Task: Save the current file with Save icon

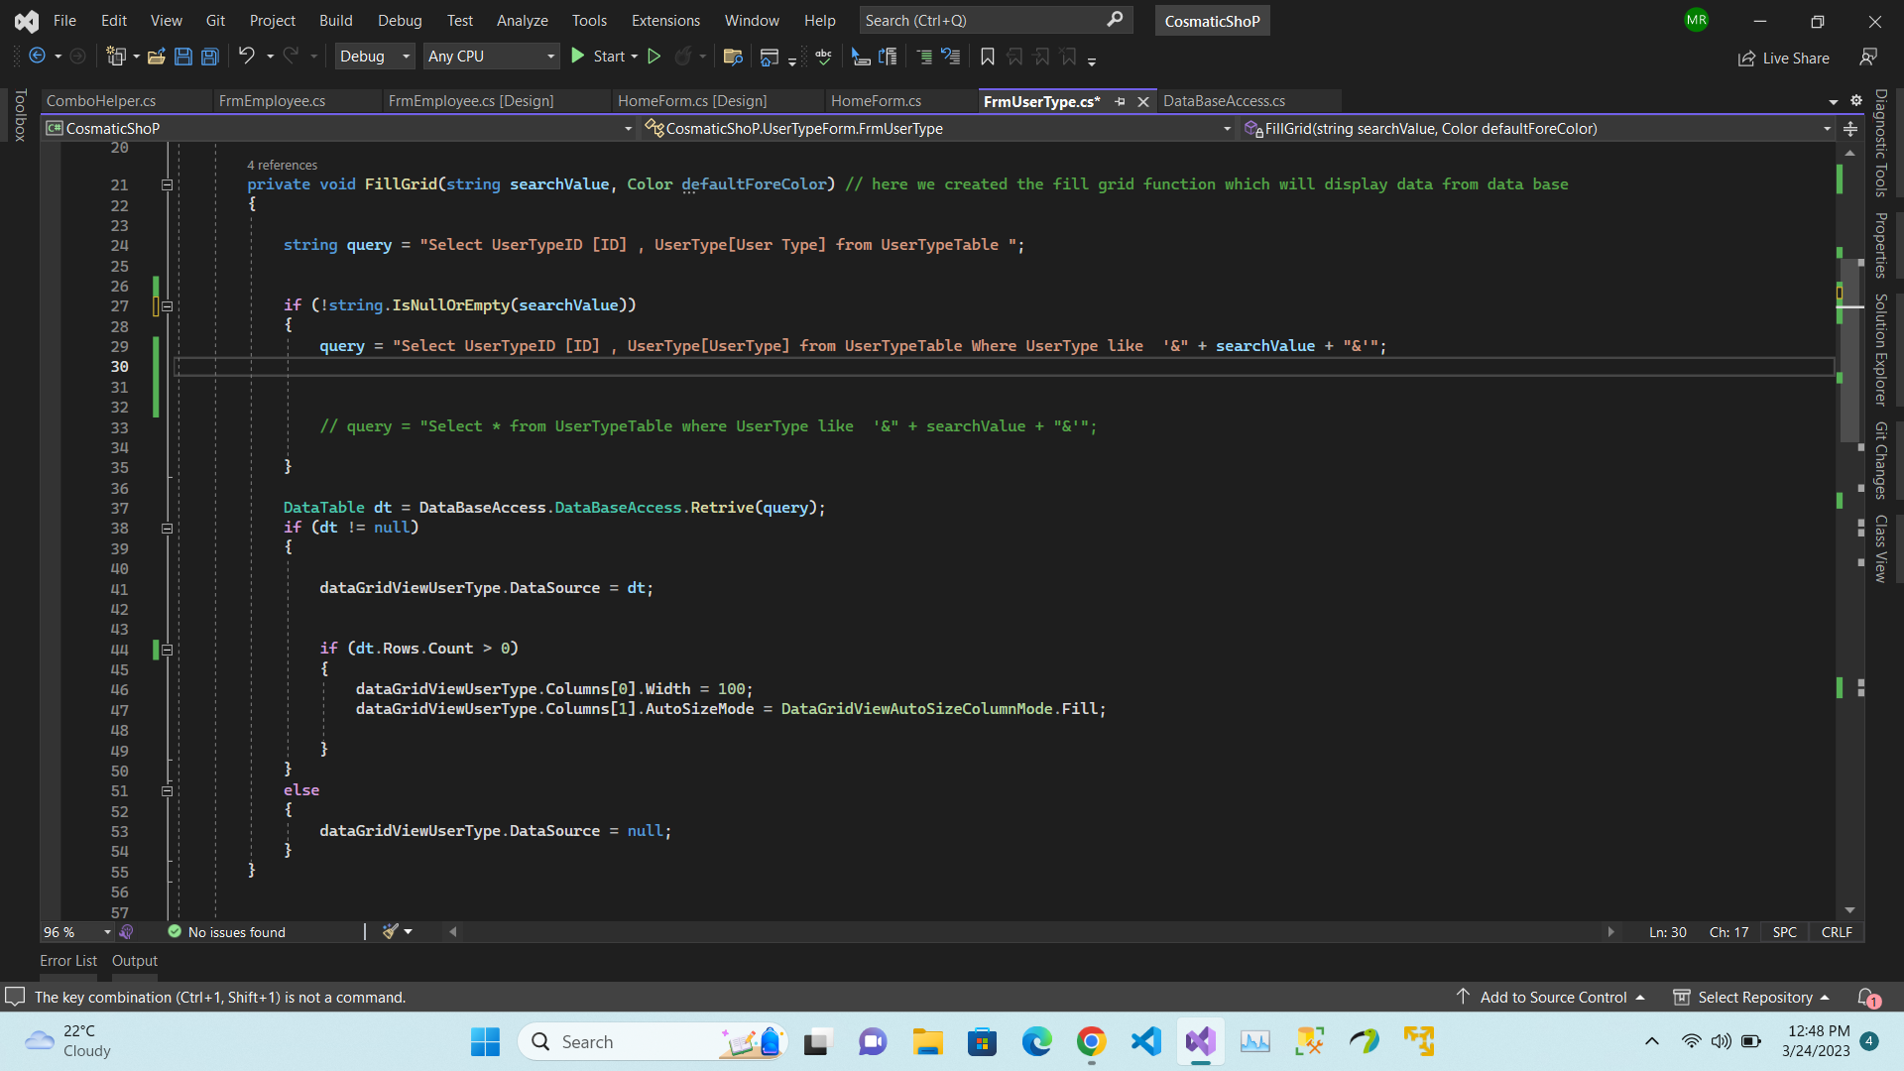Action: tap(182, 57)
